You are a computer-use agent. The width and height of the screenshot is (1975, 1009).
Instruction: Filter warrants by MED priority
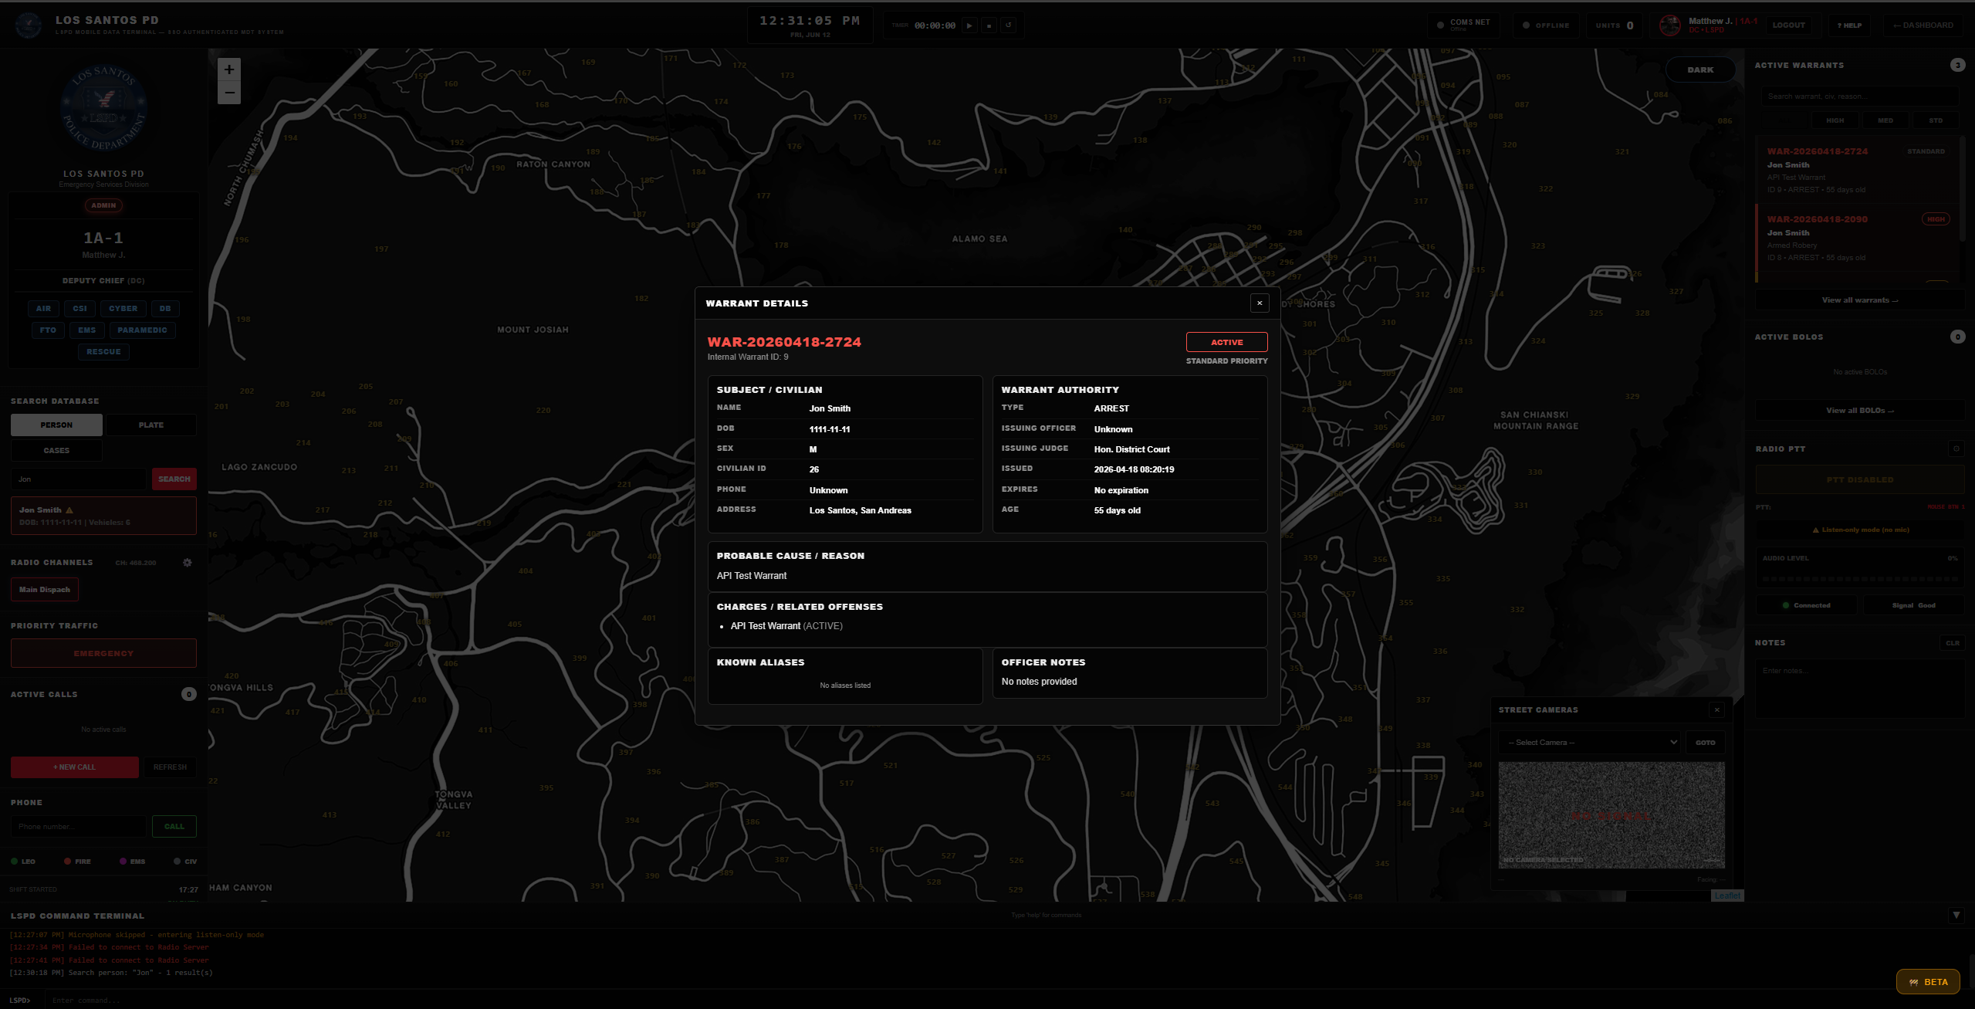[x=1885, y=120]
